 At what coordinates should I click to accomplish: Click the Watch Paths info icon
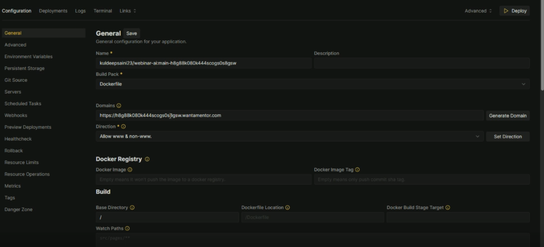point(127,228)
